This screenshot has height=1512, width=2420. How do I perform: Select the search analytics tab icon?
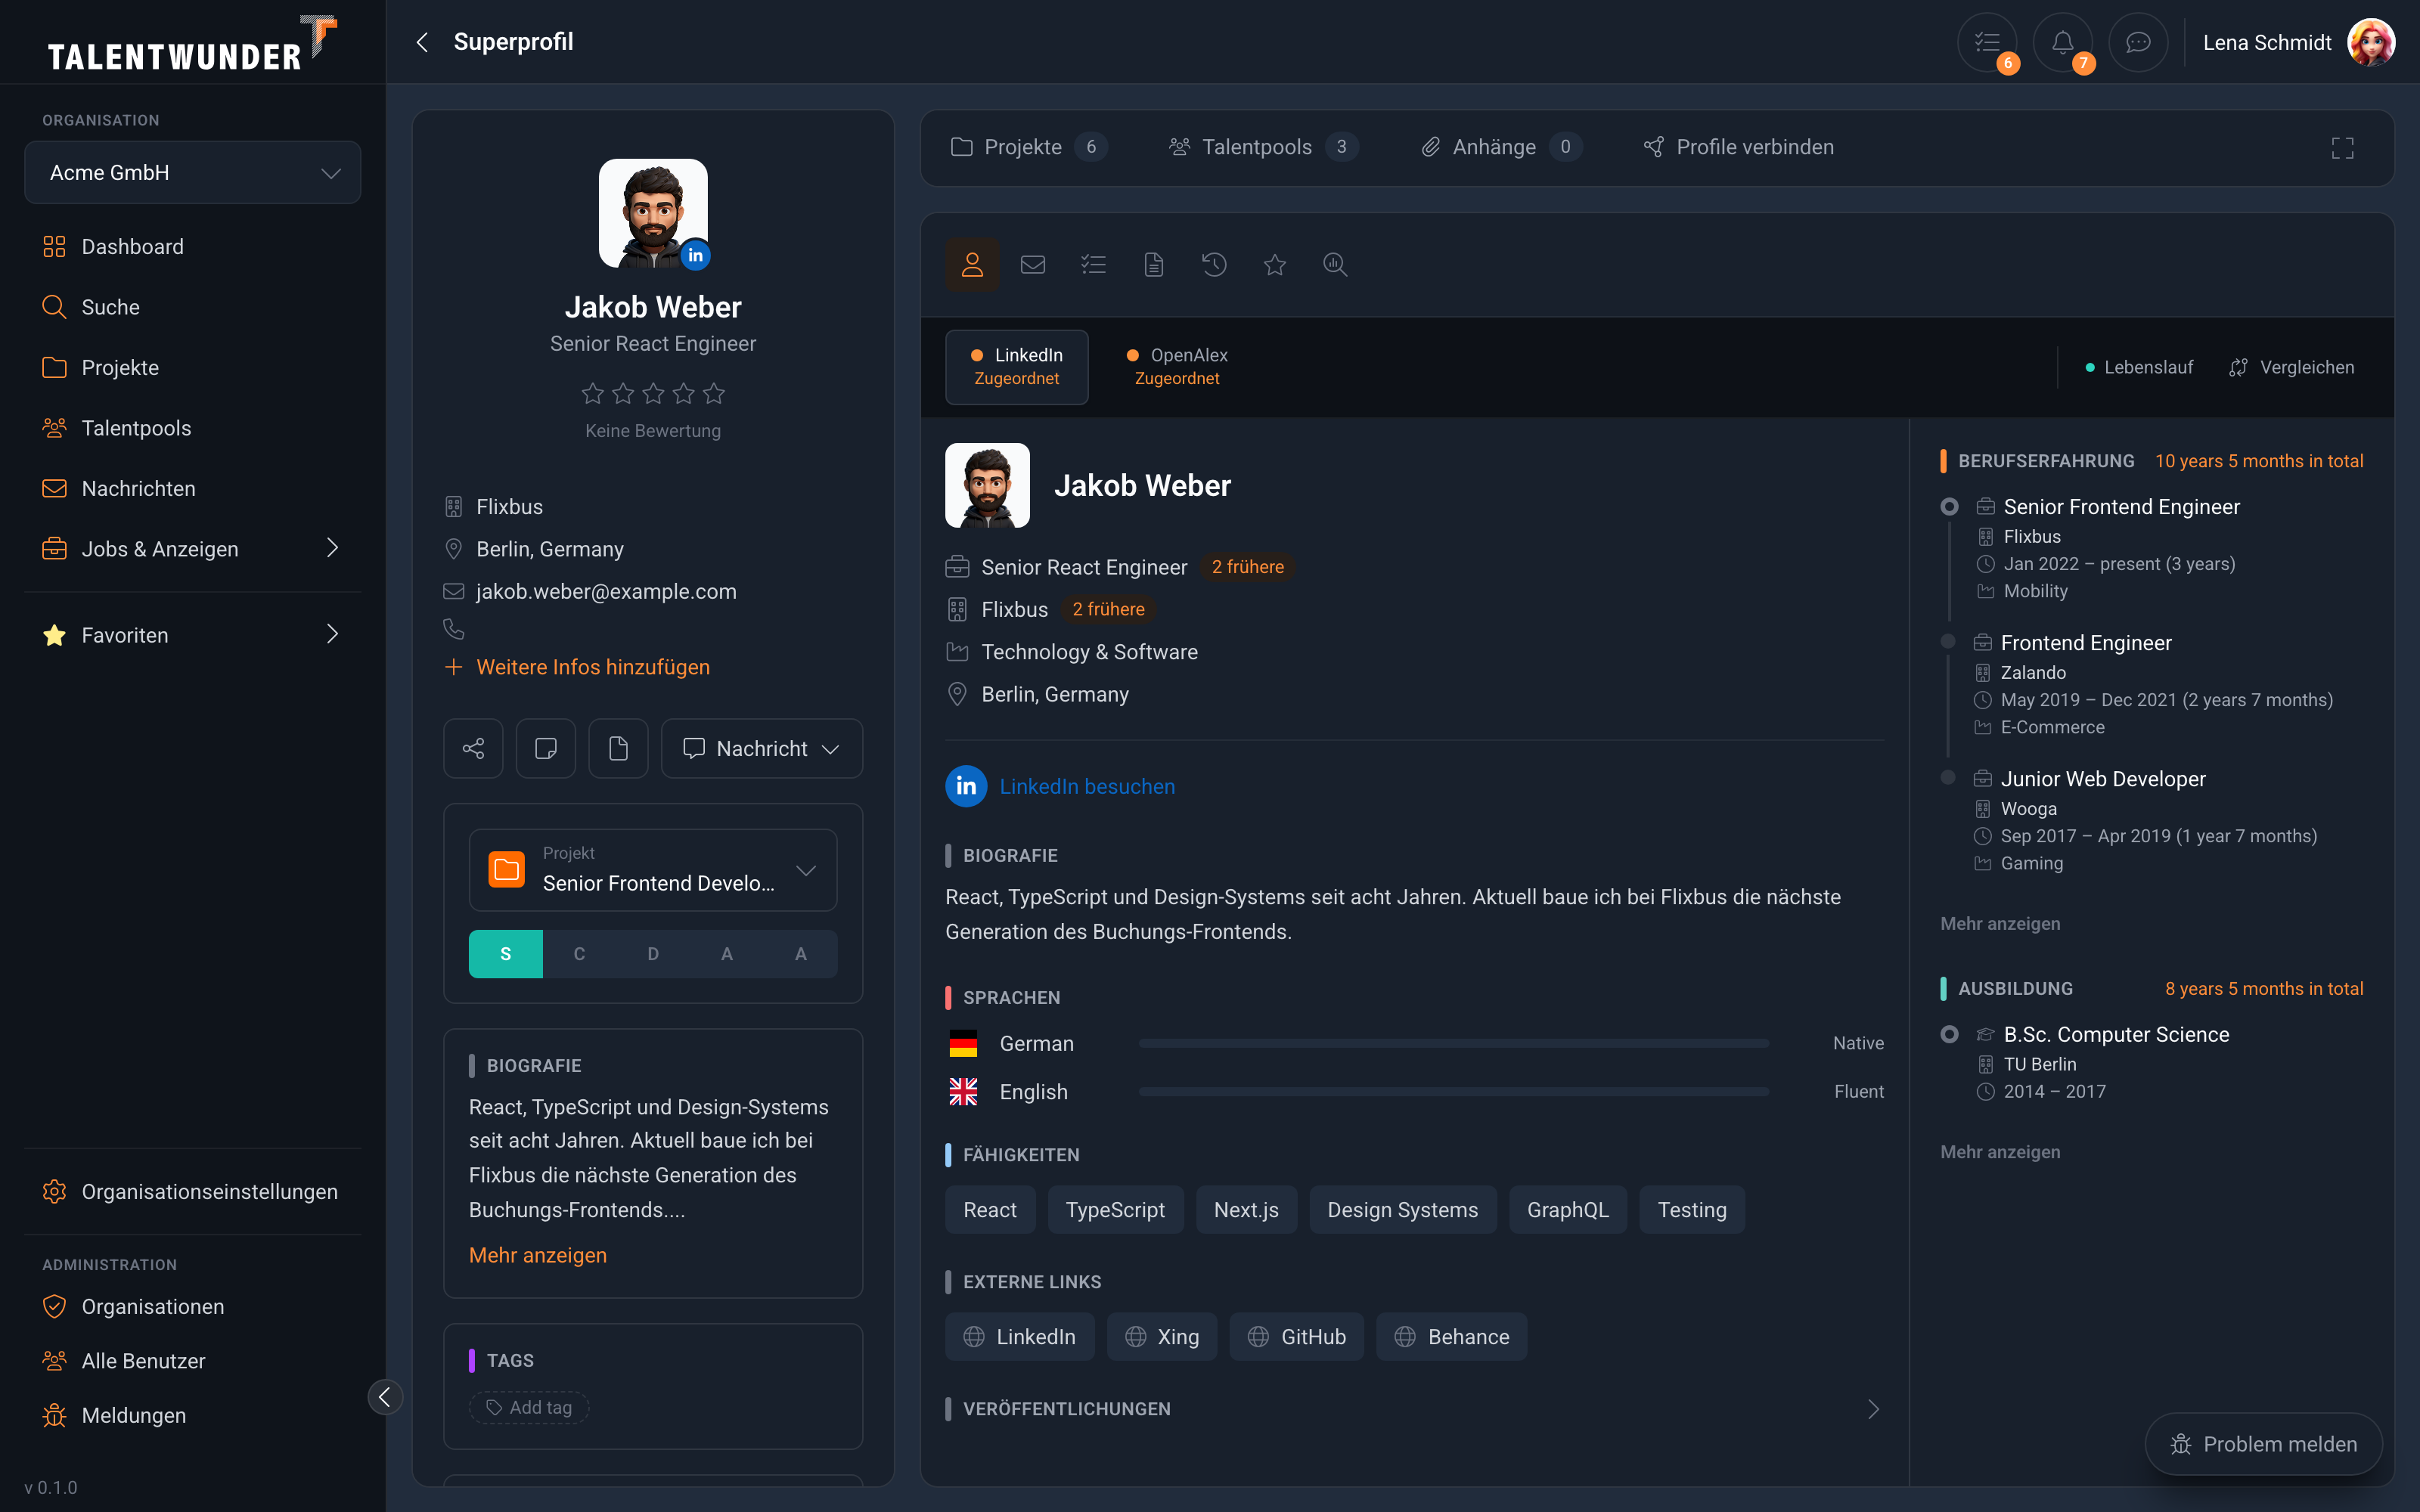coord(1335,265)
